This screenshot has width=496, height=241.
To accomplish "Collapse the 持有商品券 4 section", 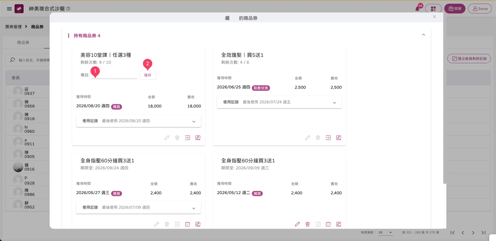I will coord(423,35).
